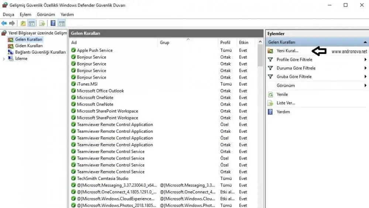The width and height of the screenshot is (369, 208).
Task: Click Yeni Kural... action
Action: pyautogui.click(x=287, y=51)
